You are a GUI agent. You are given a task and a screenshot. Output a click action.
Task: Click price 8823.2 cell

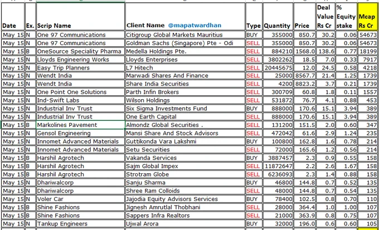[x=304, y=84]
